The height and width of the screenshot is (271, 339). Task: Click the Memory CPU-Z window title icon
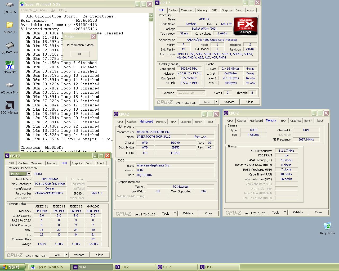tap(226, 113)
